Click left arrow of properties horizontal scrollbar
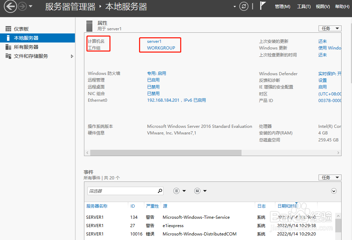352x240 pixels. click(x=87, y=153)
